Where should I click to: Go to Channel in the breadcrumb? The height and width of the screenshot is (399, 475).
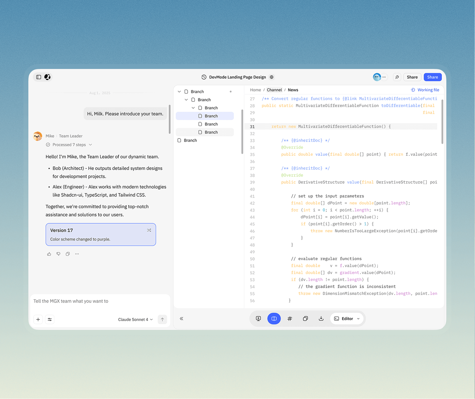[x=274, y=90]
